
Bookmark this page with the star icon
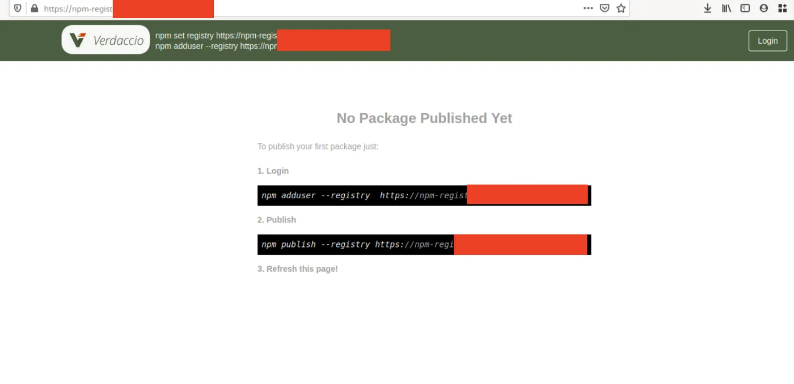point(621,8)
